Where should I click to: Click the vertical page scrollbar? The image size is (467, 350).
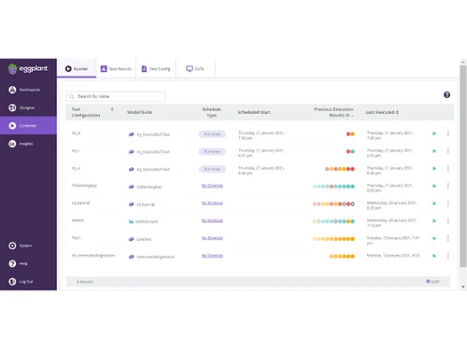coord(463,166)
